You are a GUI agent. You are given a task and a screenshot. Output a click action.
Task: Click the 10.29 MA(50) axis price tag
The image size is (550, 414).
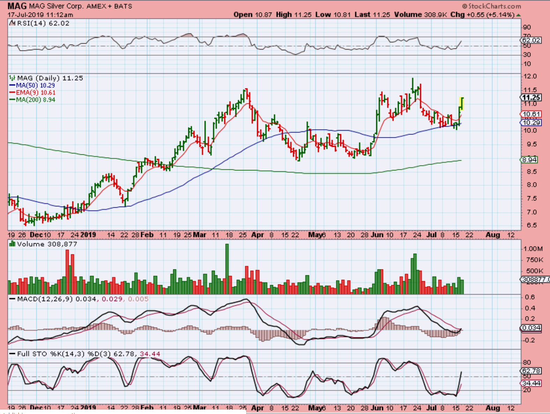coord(531,122)
